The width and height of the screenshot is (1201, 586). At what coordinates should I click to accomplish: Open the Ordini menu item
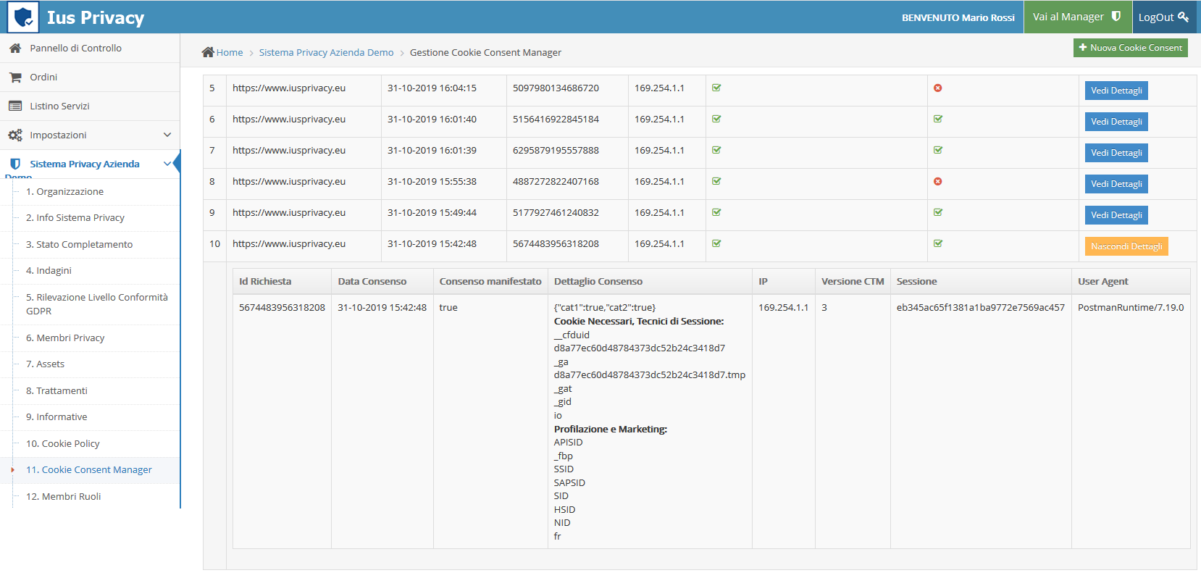pyautogui.click(x=90, y=77)
